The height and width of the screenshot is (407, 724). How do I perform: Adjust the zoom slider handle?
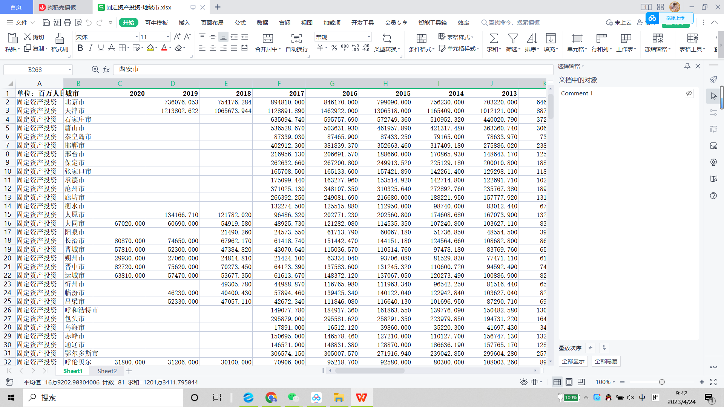662,382
